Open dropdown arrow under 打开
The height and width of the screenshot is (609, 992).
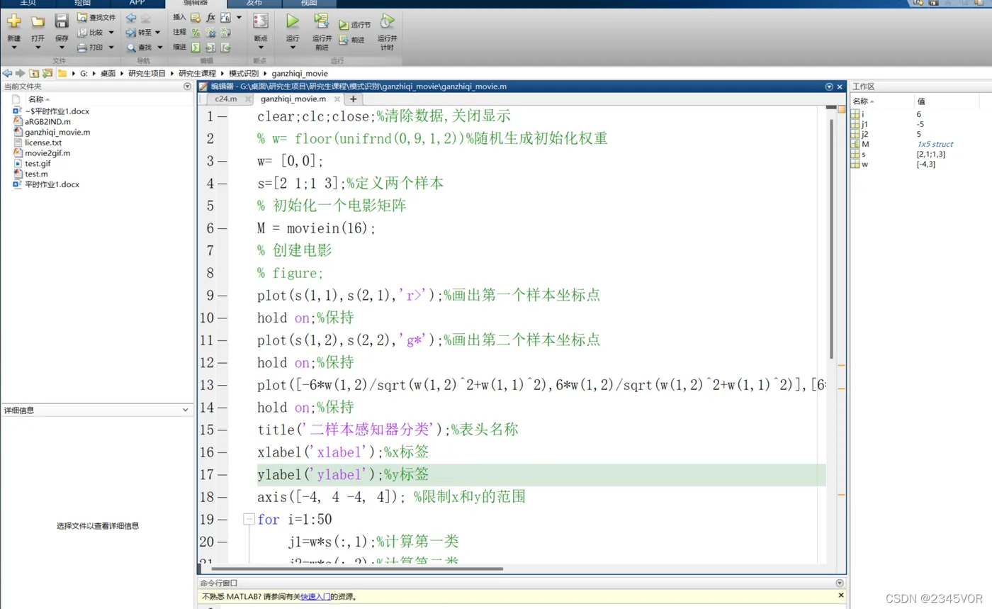pyautogui.click(x=38, y=48)
